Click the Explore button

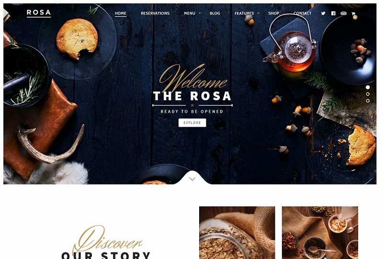pyautogui.click(x=192, y=123)
